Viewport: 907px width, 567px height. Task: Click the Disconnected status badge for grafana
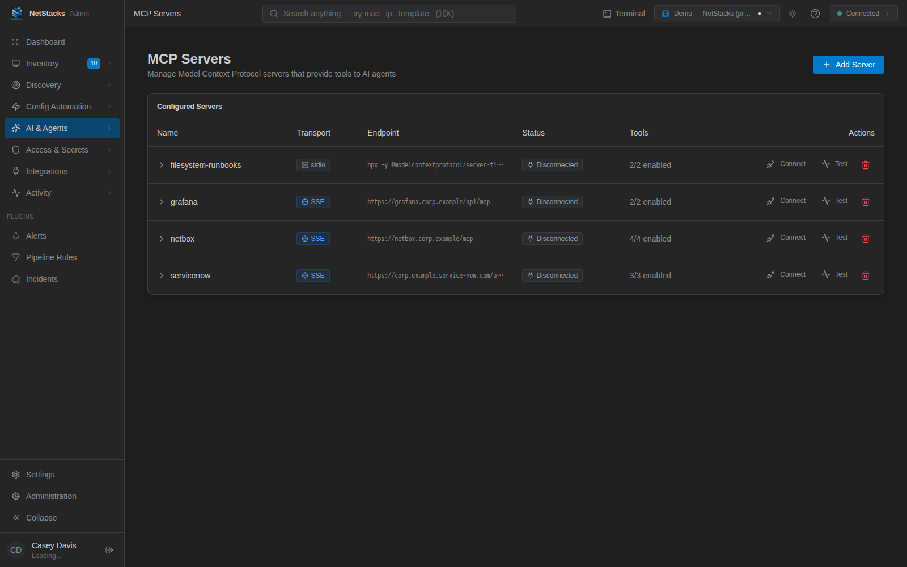pyautogui.click(x=552, y=202)
